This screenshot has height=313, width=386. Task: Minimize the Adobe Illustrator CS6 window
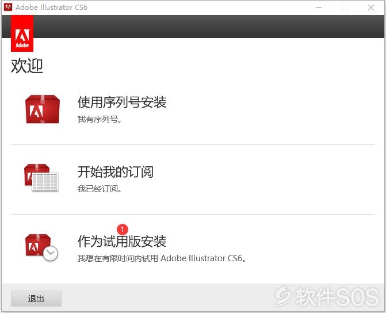[319, 7]
